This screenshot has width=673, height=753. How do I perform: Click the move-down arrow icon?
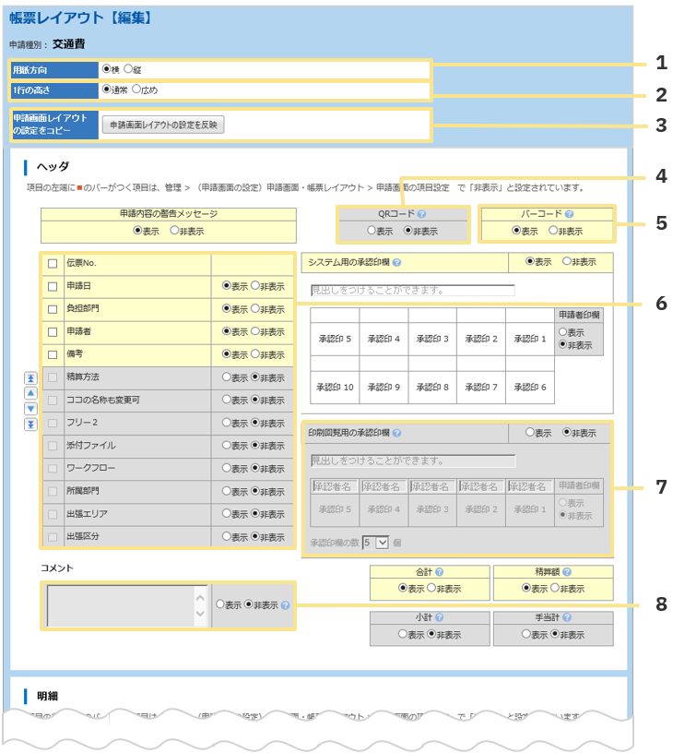click(30, 409)
